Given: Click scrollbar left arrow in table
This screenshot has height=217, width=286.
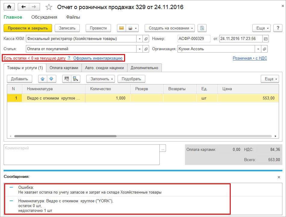Looking at the screenshot, I should (11, 136).
